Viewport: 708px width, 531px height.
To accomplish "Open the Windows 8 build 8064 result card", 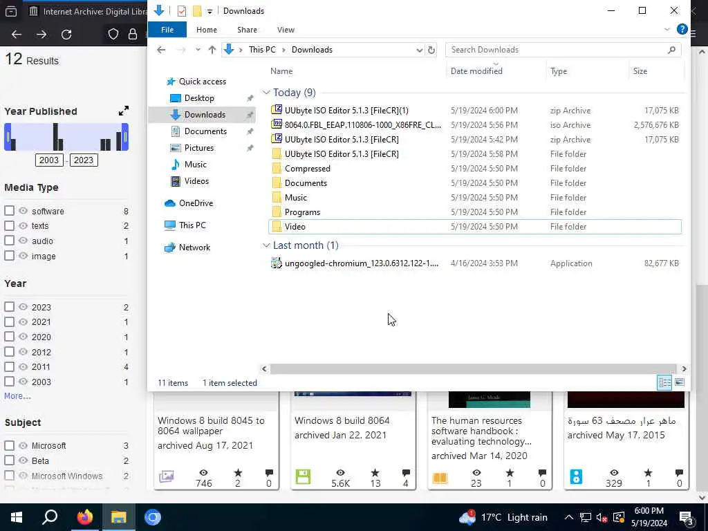I will [353, 440].
